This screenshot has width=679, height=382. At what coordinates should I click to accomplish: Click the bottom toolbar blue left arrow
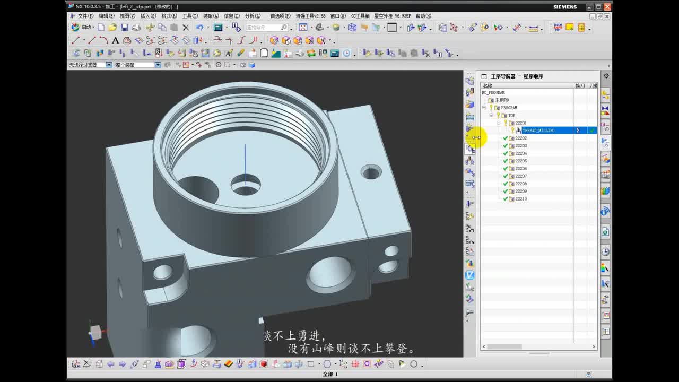(x=110, y=364)
